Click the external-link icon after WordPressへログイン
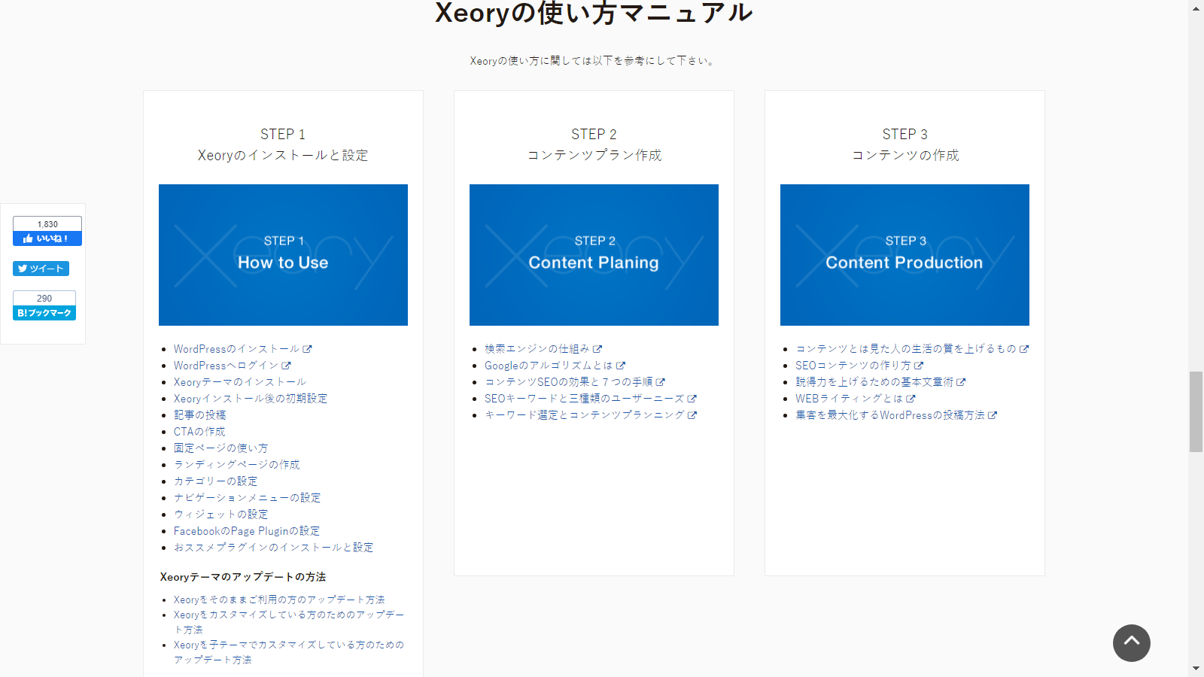 coord(286,366)
